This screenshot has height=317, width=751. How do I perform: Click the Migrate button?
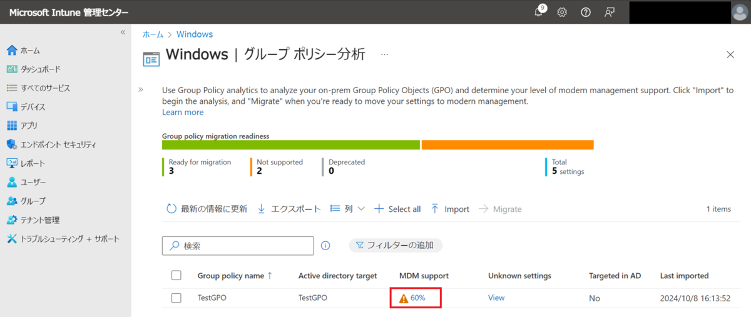pyautogui.click(x=500, y=209)
